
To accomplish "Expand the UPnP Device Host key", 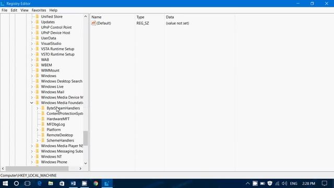I will click(32, 33).
